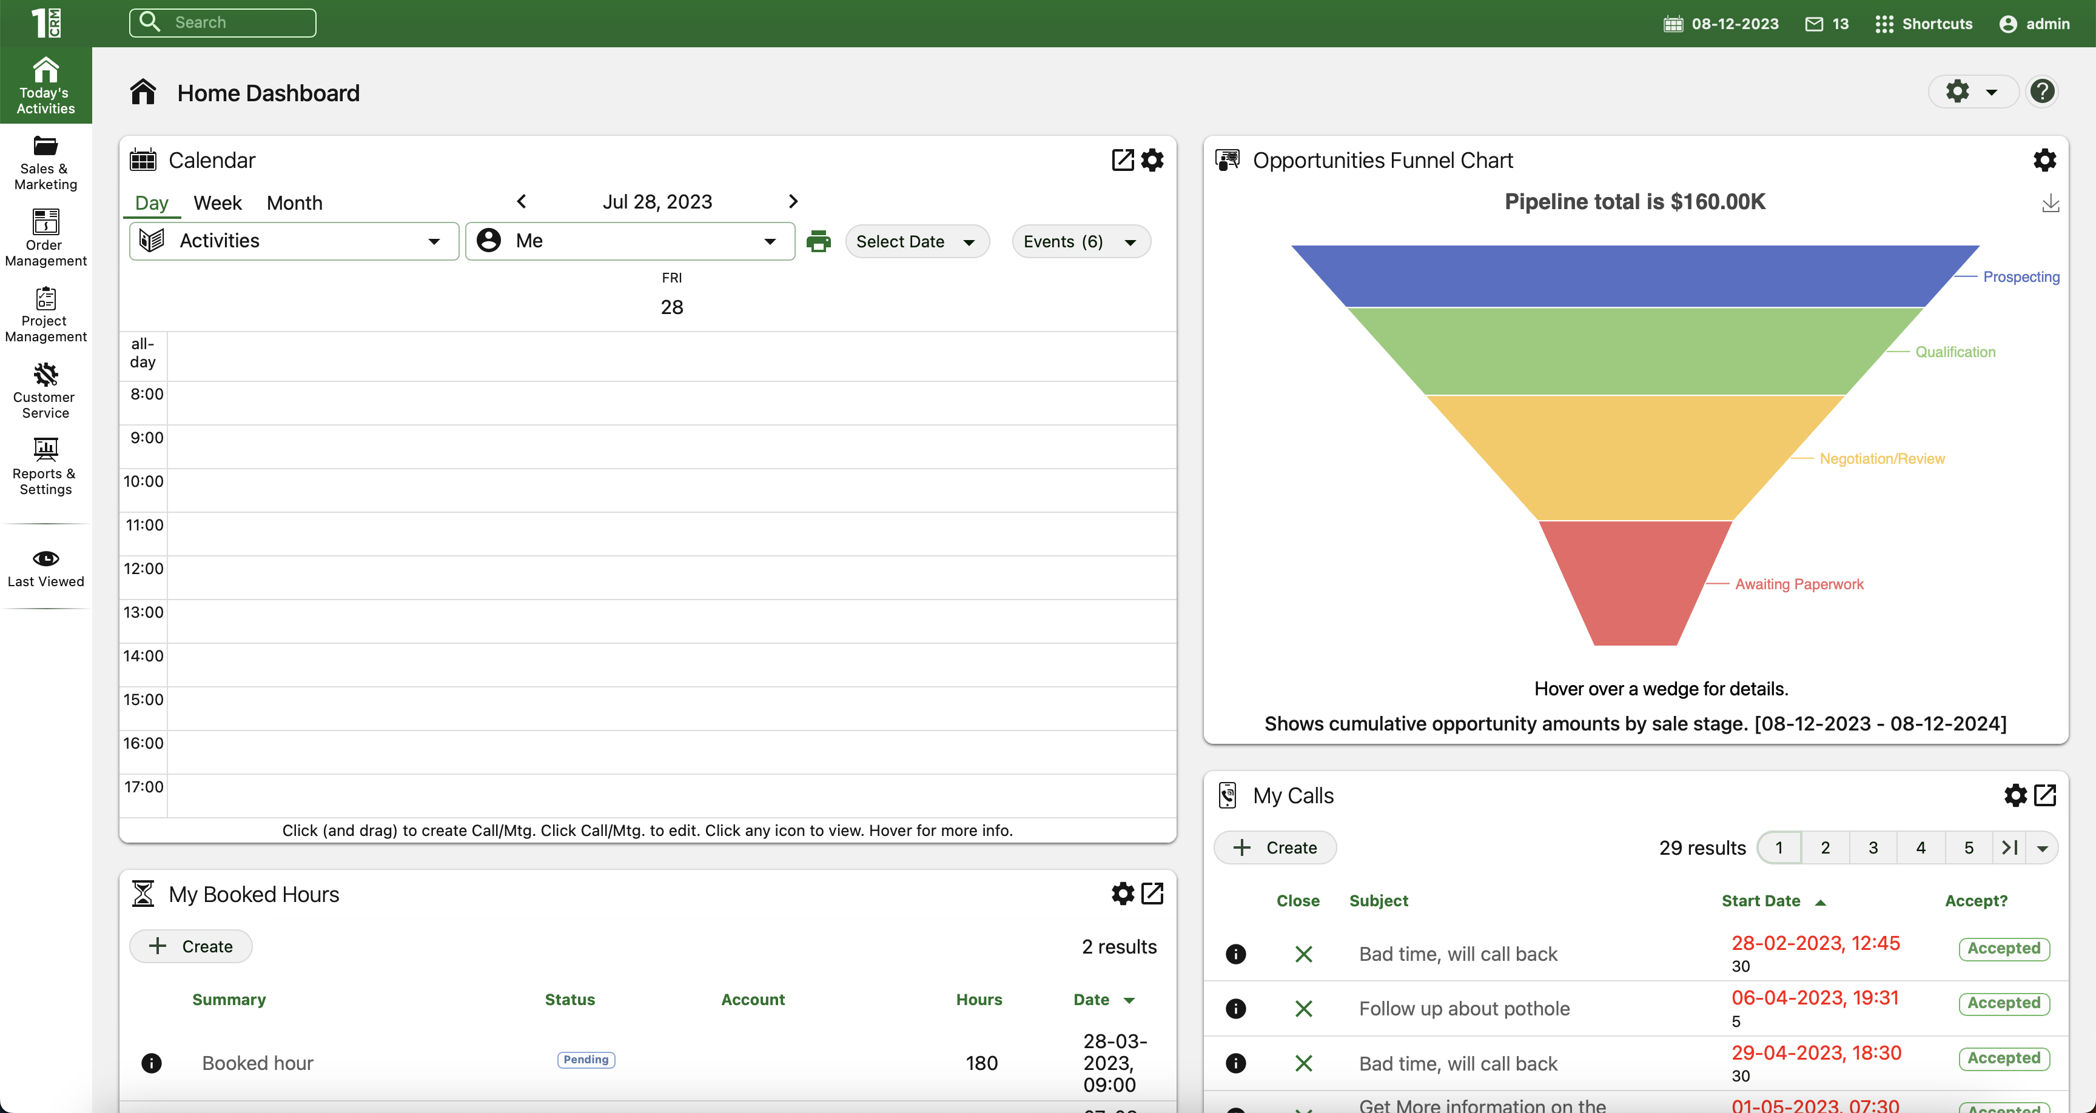The width and height of the screenshot is (2096, 1113).
Task: Click the calendar printer icon
Action: coord(818,242)
